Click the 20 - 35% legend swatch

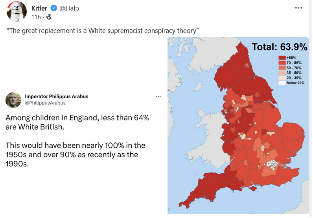click(282, 78)
